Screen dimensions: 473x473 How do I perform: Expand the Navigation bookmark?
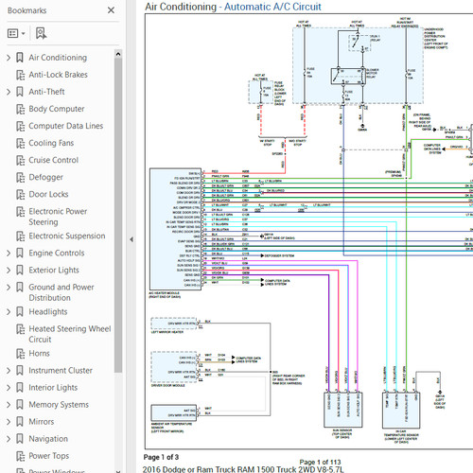coord(9,439)
